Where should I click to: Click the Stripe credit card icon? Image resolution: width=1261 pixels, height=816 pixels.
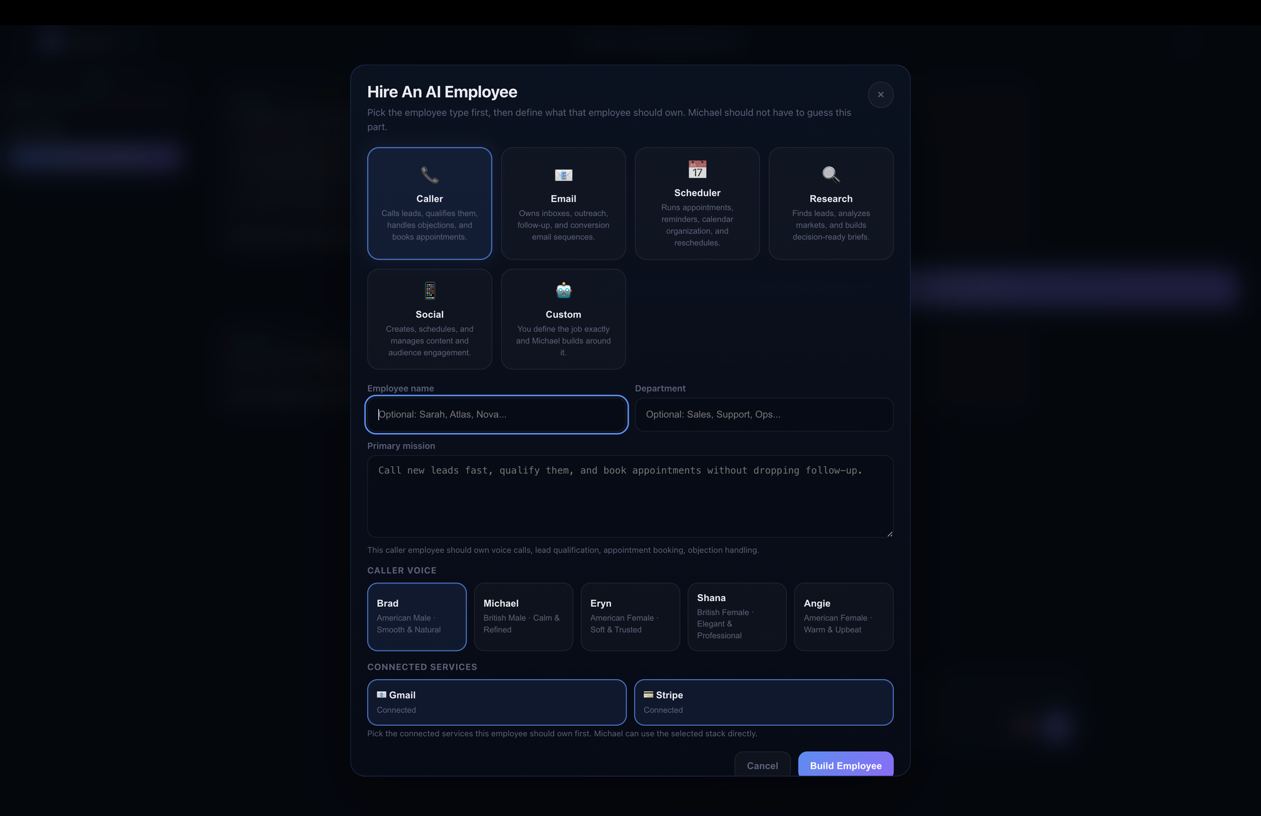648,694
